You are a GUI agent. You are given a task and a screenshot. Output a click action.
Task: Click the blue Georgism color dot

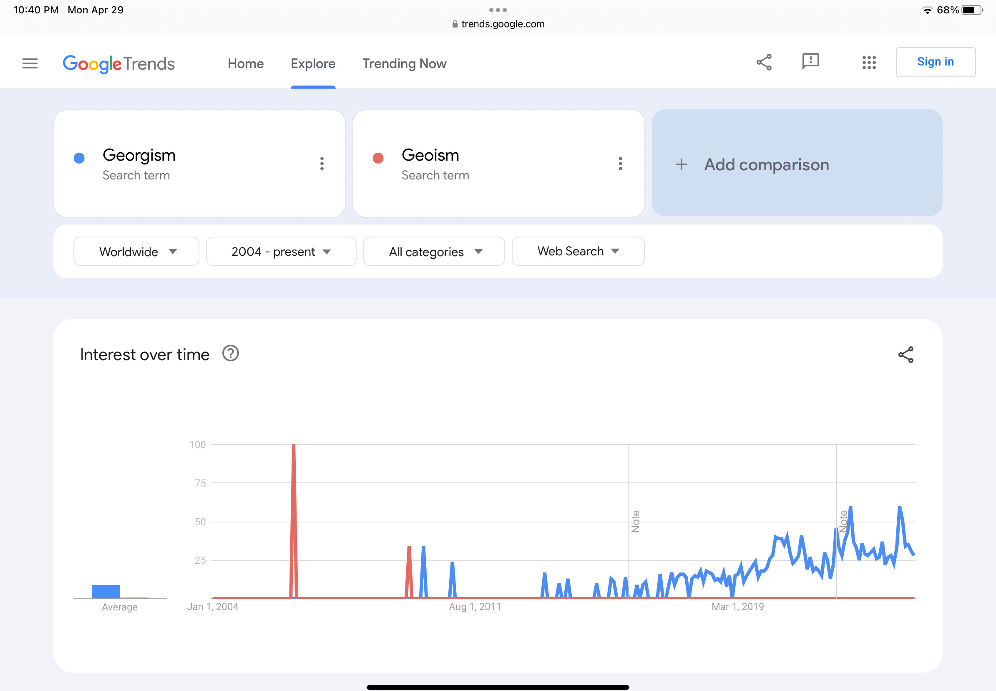click(79, 158)
